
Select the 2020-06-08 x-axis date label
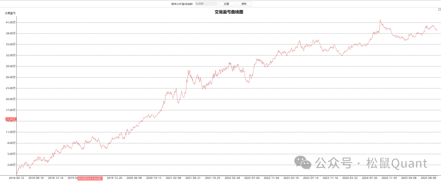pyautogui.click(x=134, y=178)
